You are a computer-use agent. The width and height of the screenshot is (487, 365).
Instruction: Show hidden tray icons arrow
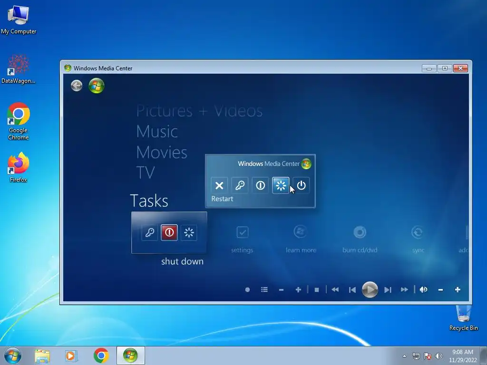point(404,356)
